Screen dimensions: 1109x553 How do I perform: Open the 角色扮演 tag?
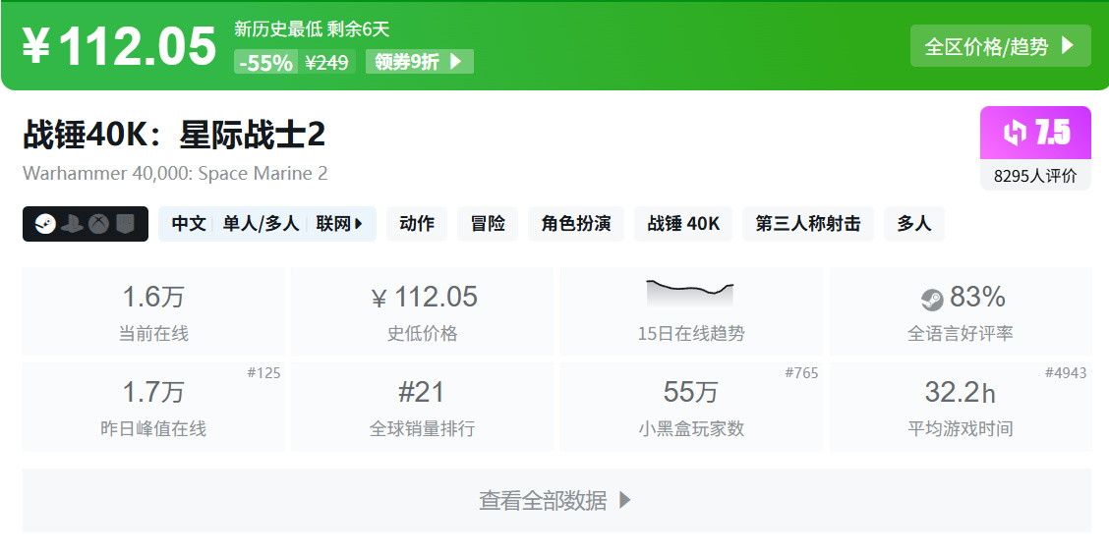pos(575,224)
